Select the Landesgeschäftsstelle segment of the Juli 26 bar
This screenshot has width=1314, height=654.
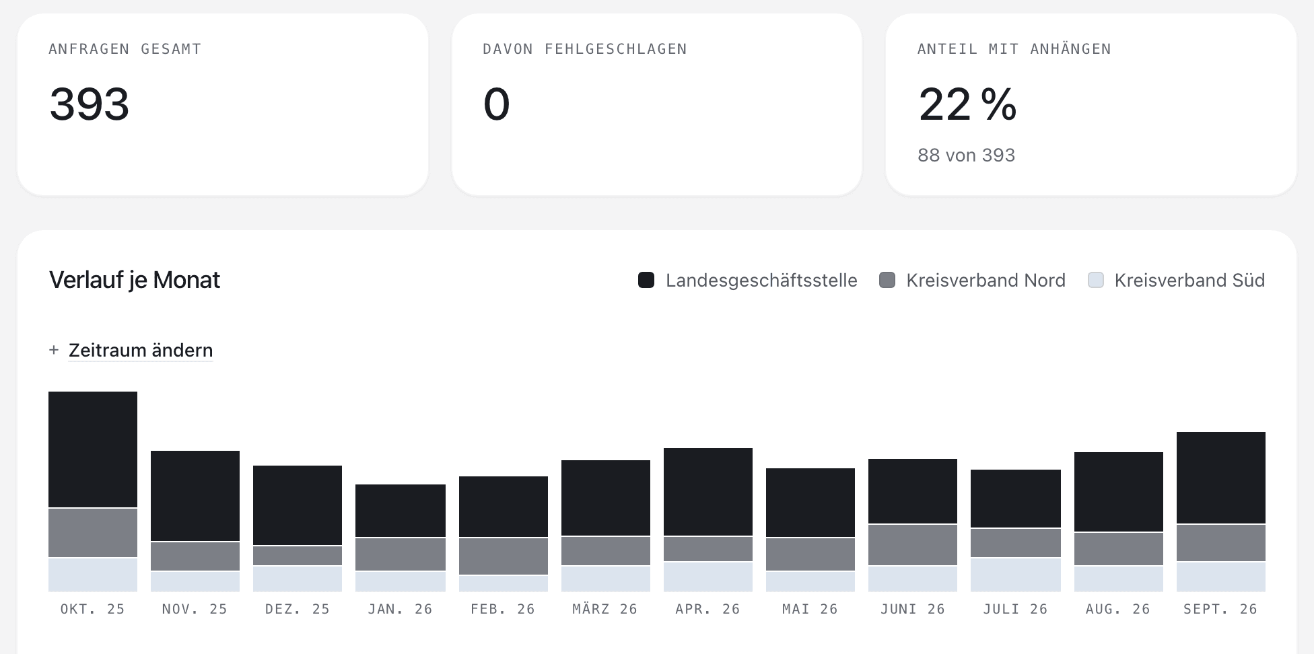pyautogui.click(x=1016, y=499)
